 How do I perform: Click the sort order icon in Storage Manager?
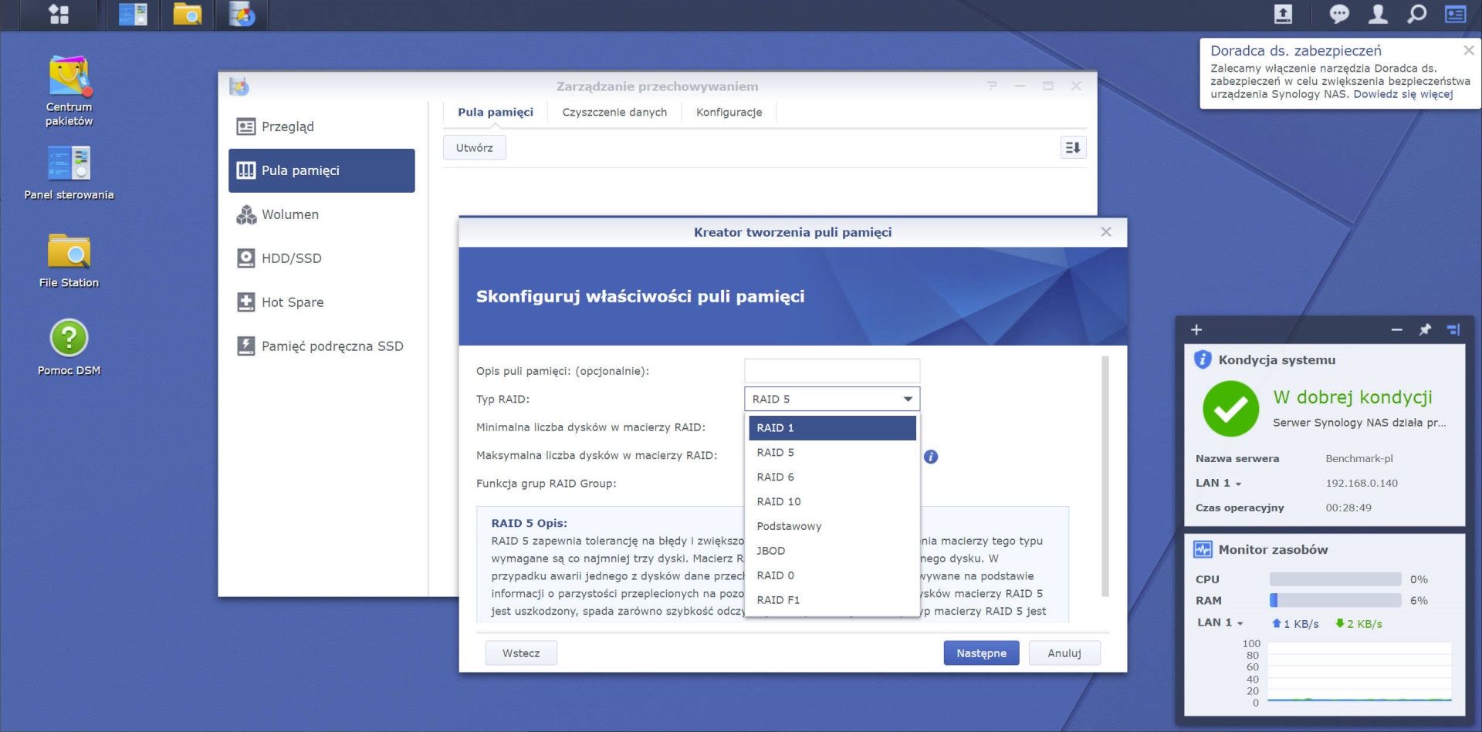click(1073, 147)
